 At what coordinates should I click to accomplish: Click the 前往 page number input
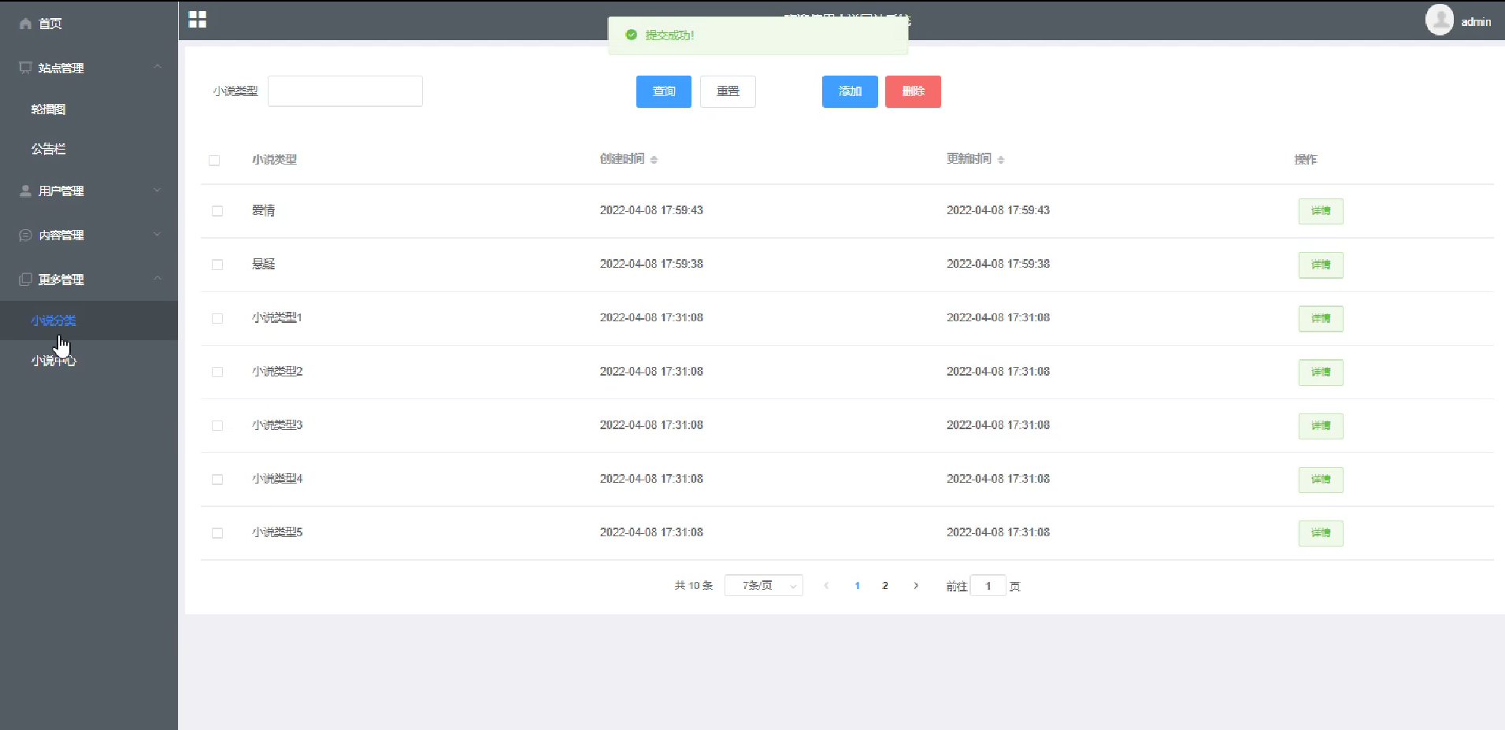[x=988, y=586]
